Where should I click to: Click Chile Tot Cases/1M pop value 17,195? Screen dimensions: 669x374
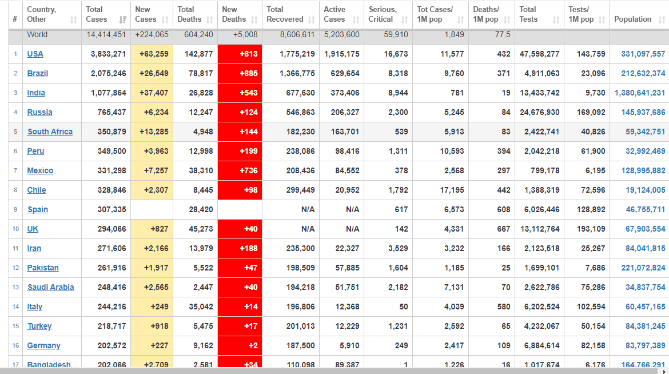click(452, 190)
